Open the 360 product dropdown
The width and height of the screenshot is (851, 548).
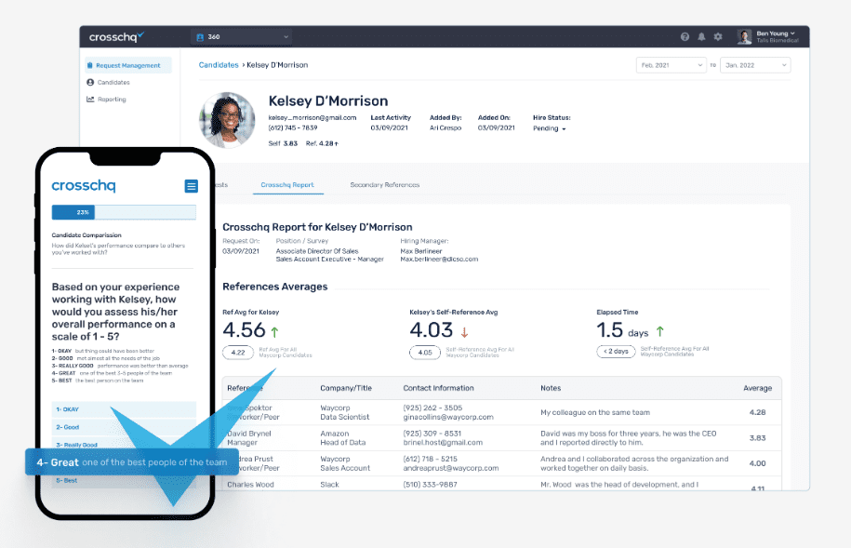pyautogui.click(x=242, y=37)
